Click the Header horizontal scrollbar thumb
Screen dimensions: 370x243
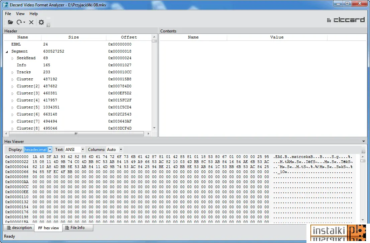(76, 134)
